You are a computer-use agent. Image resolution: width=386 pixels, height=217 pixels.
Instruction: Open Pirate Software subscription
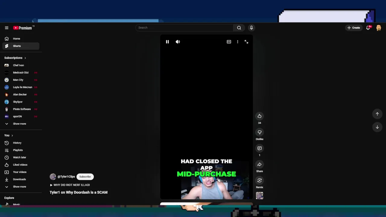tap(21, 109)
